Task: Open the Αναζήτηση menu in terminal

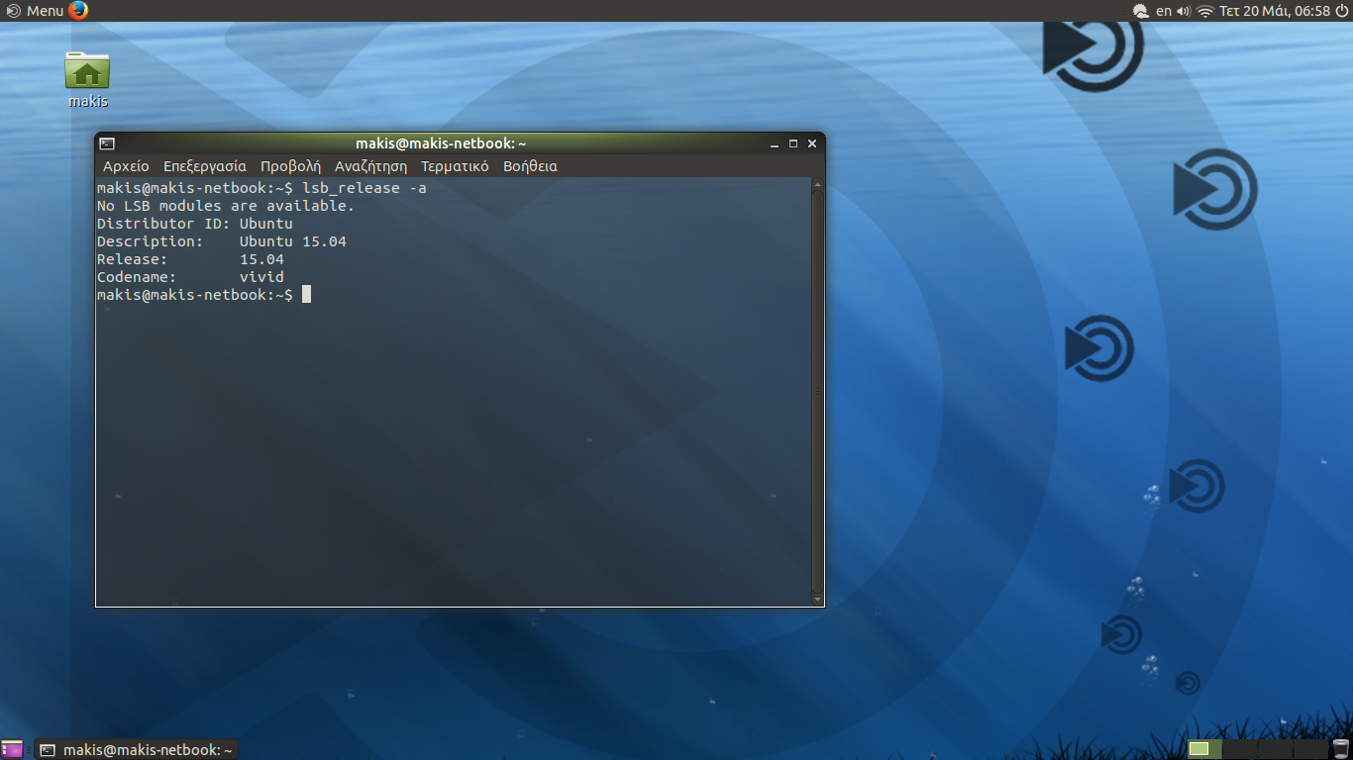Action: pyautogui.click(x=370, y=166)
